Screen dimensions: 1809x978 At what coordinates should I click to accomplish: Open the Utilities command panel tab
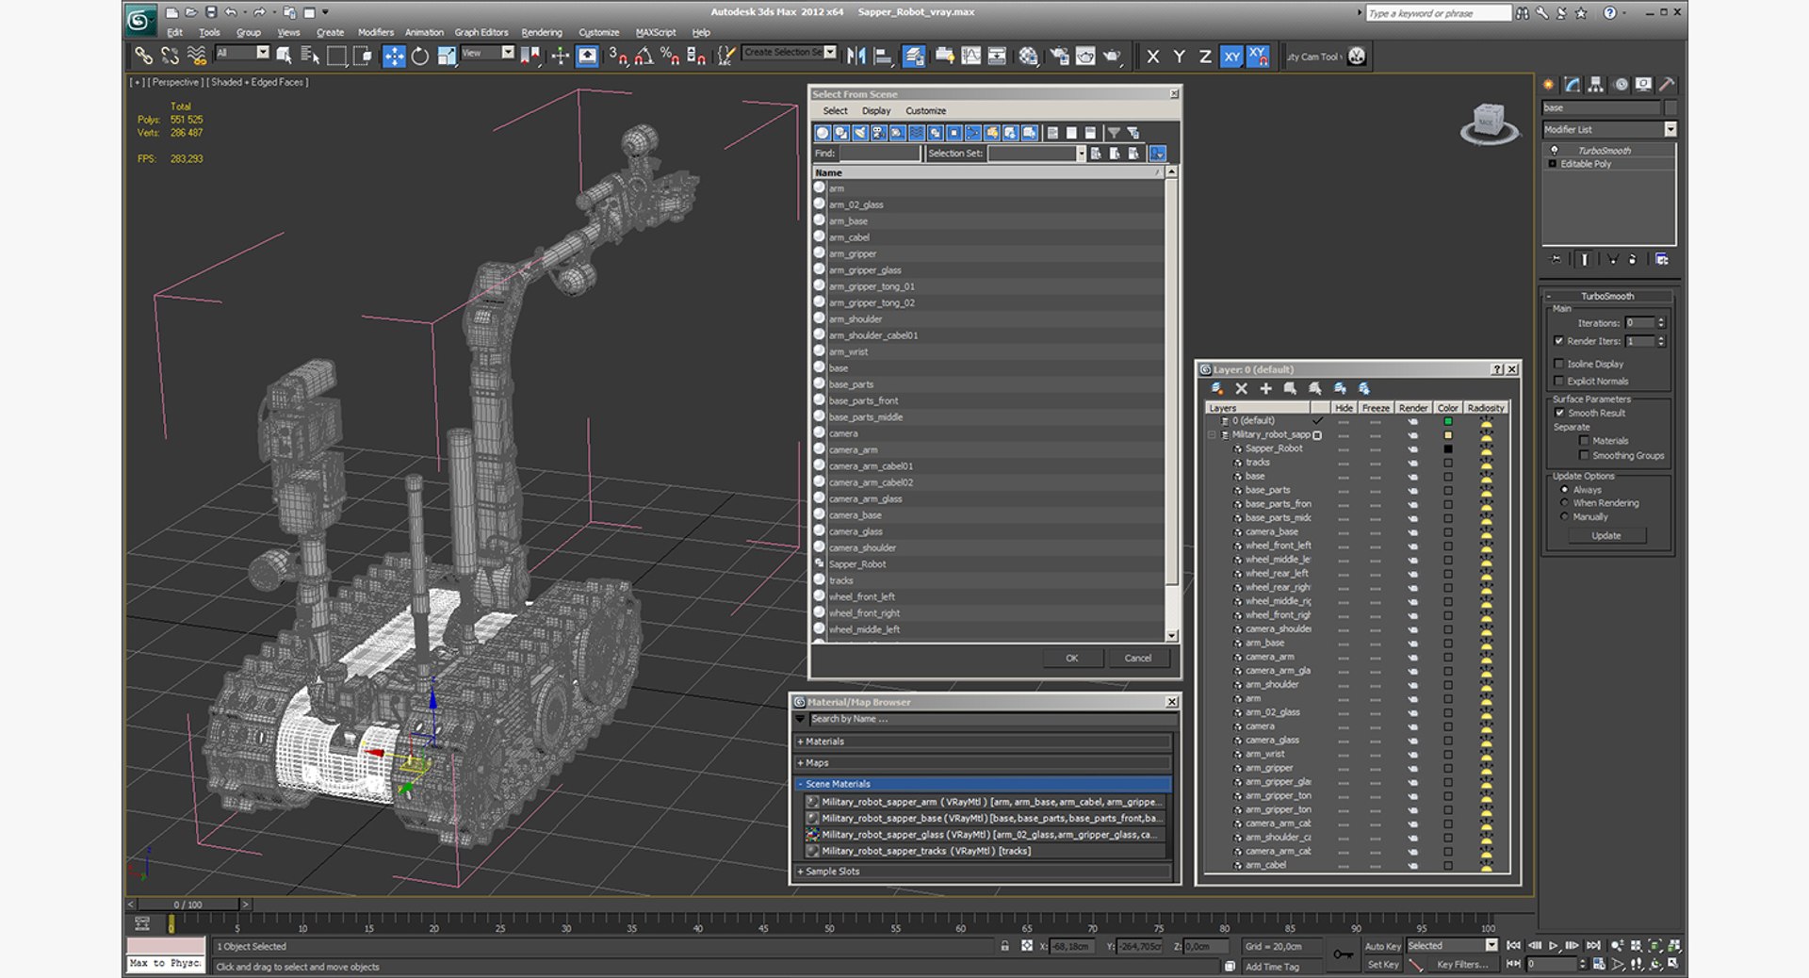tap(1667, 85)
